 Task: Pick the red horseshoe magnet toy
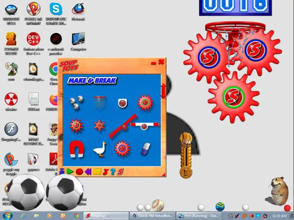[x=76, y=149]
